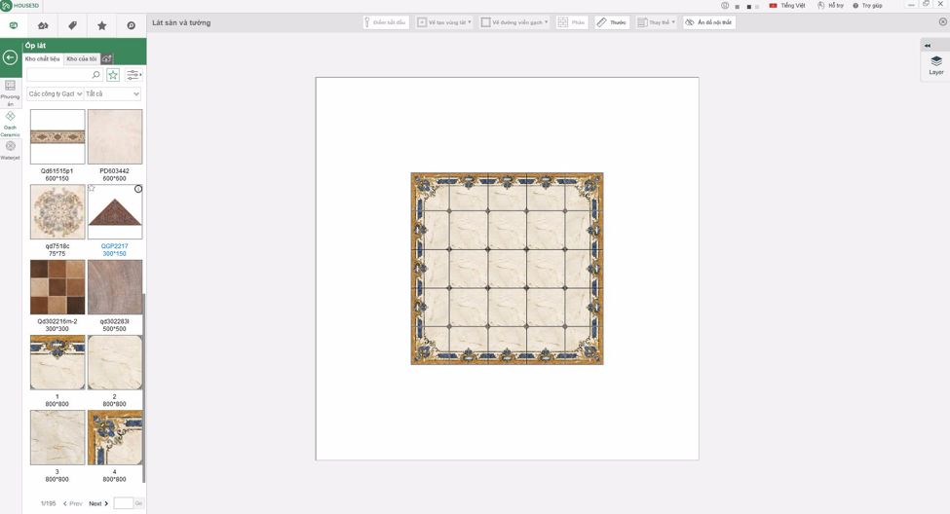The height and width of the screenshot is (514, 950).
Task: Toggle favorites filter star button
Action: point(113,75)
